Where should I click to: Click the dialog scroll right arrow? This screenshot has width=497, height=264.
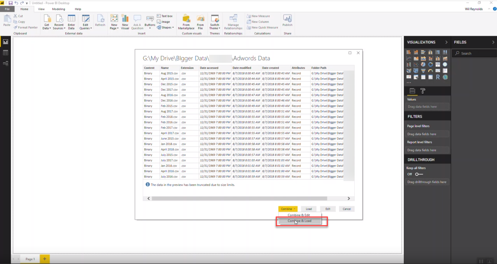349,198
